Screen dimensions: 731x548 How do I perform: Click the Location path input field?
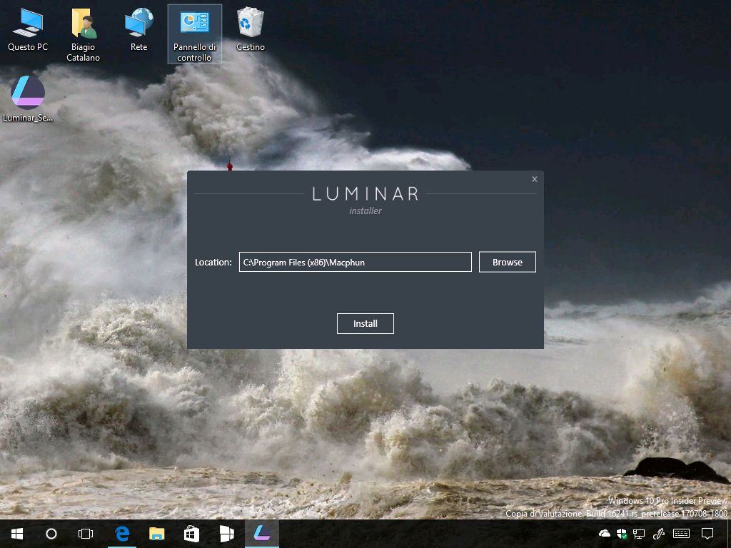(x=356, y=262)
